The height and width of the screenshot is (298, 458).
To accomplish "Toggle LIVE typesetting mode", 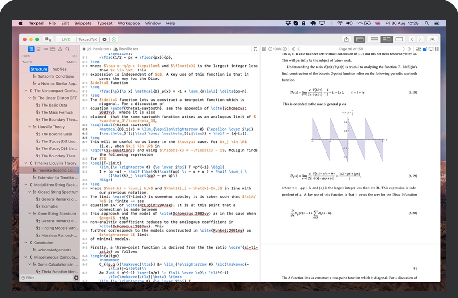I will (66, 39).
